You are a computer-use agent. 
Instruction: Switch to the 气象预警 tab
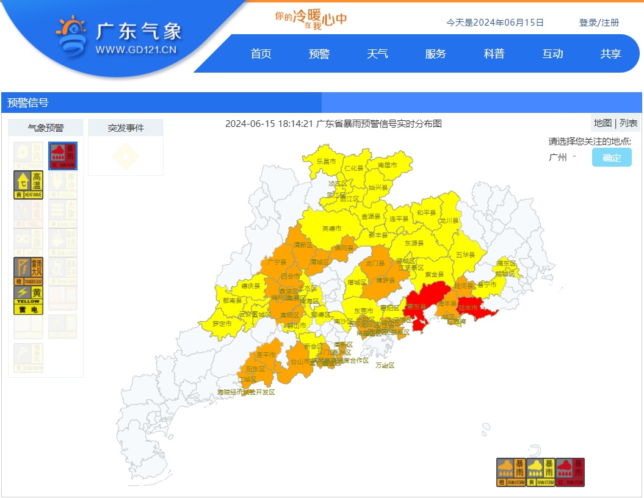[46, 128]
